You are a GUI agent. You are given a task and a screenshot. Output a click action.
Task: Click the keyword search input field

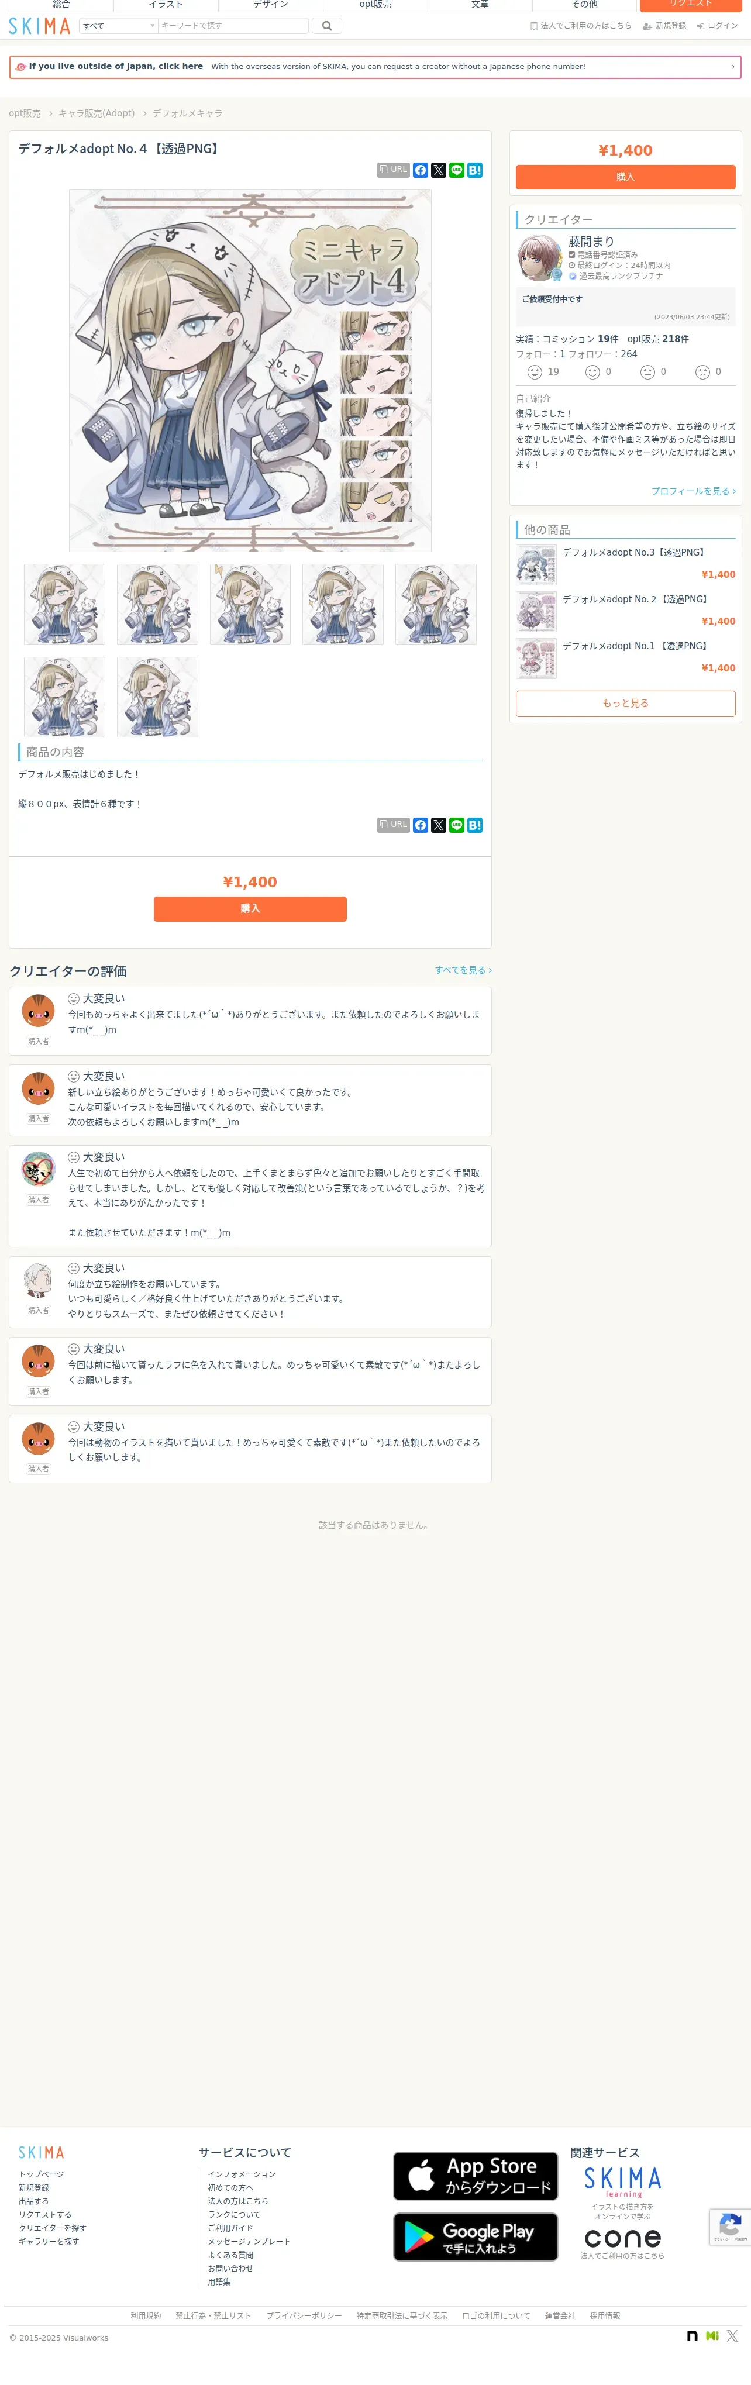pyautogui.click(x=233, y=26)
